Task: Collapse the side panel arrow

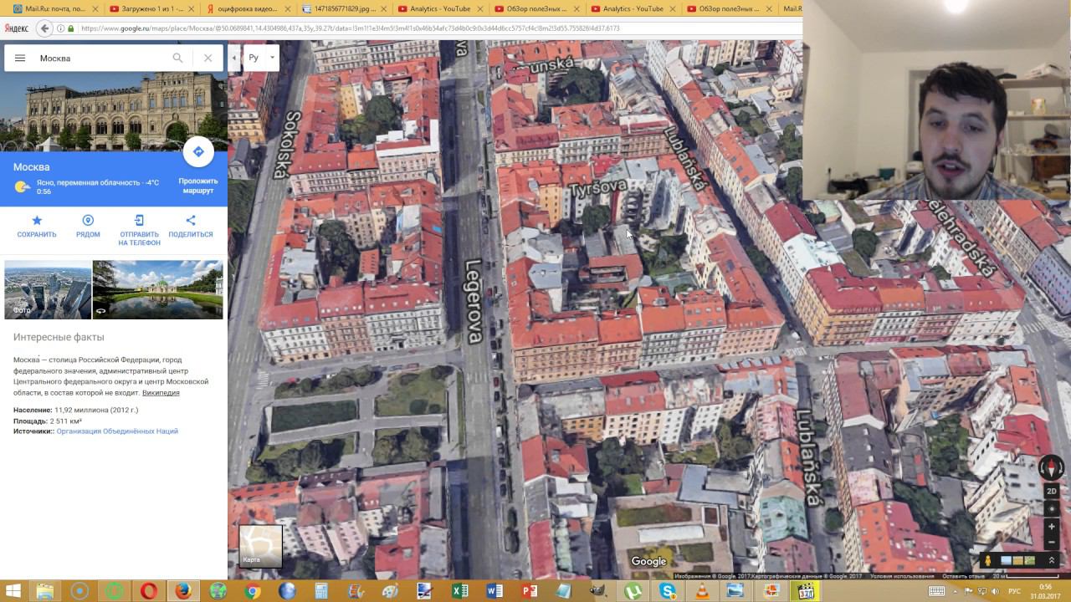Action: point(233,58)
